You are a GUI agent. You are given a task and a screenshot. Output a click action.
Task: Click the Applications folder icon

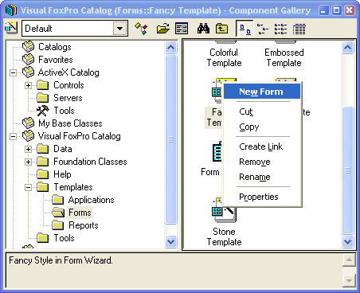[58, 200]
